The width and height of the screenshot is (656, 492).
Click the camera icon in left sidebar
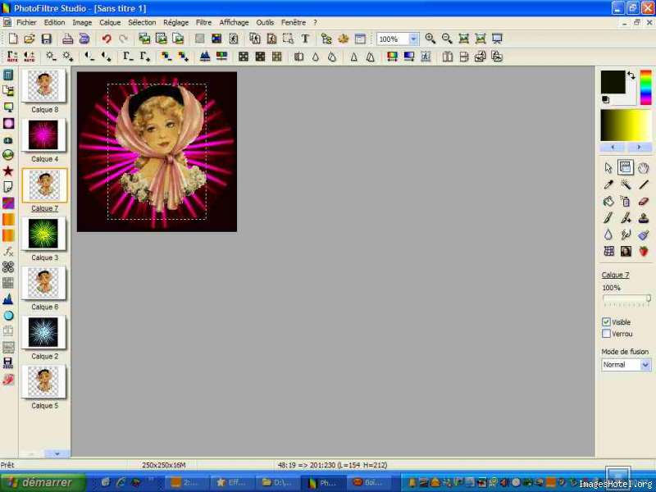pos(8,140)
